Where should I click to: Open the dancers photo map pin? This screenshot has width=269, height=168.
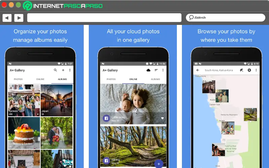(x=228, y=128)
